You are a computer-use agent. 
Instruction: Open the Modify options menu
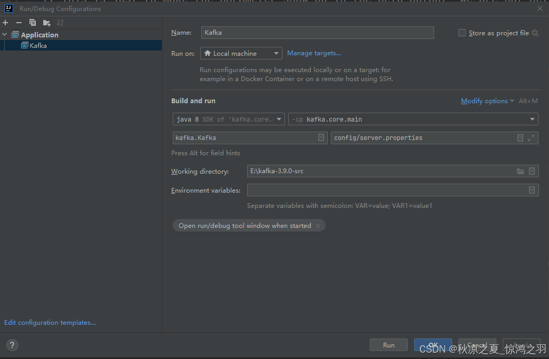[x=487, y=101]
